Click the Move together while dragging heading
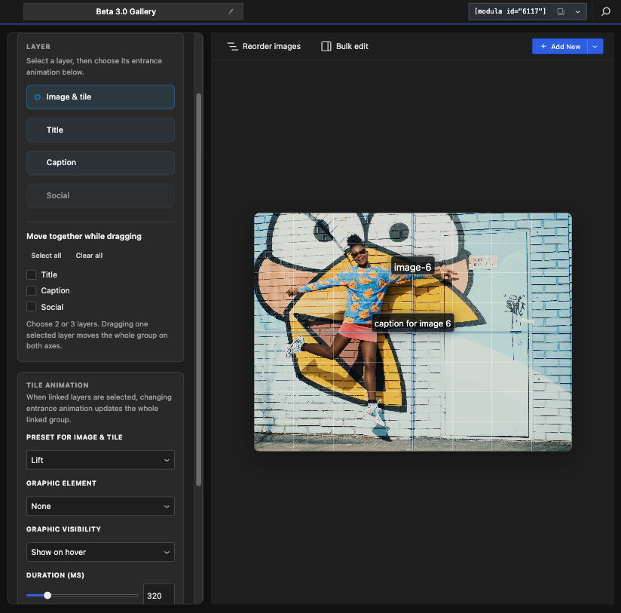Screen dimensions: 621x613 [x=84, y=236]
